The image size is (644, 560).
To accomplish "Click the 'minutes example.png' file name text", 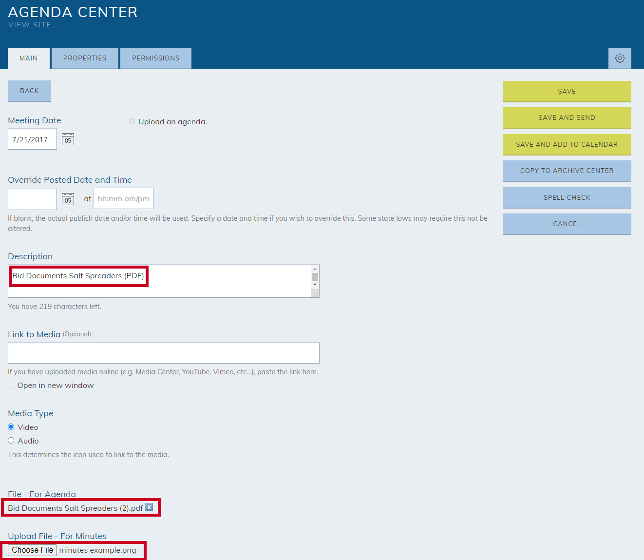I will point(98,550).
